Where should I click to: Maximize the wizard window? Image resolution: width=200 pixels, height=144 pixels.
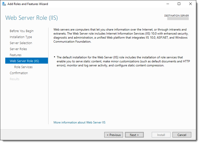coord(179,4)
